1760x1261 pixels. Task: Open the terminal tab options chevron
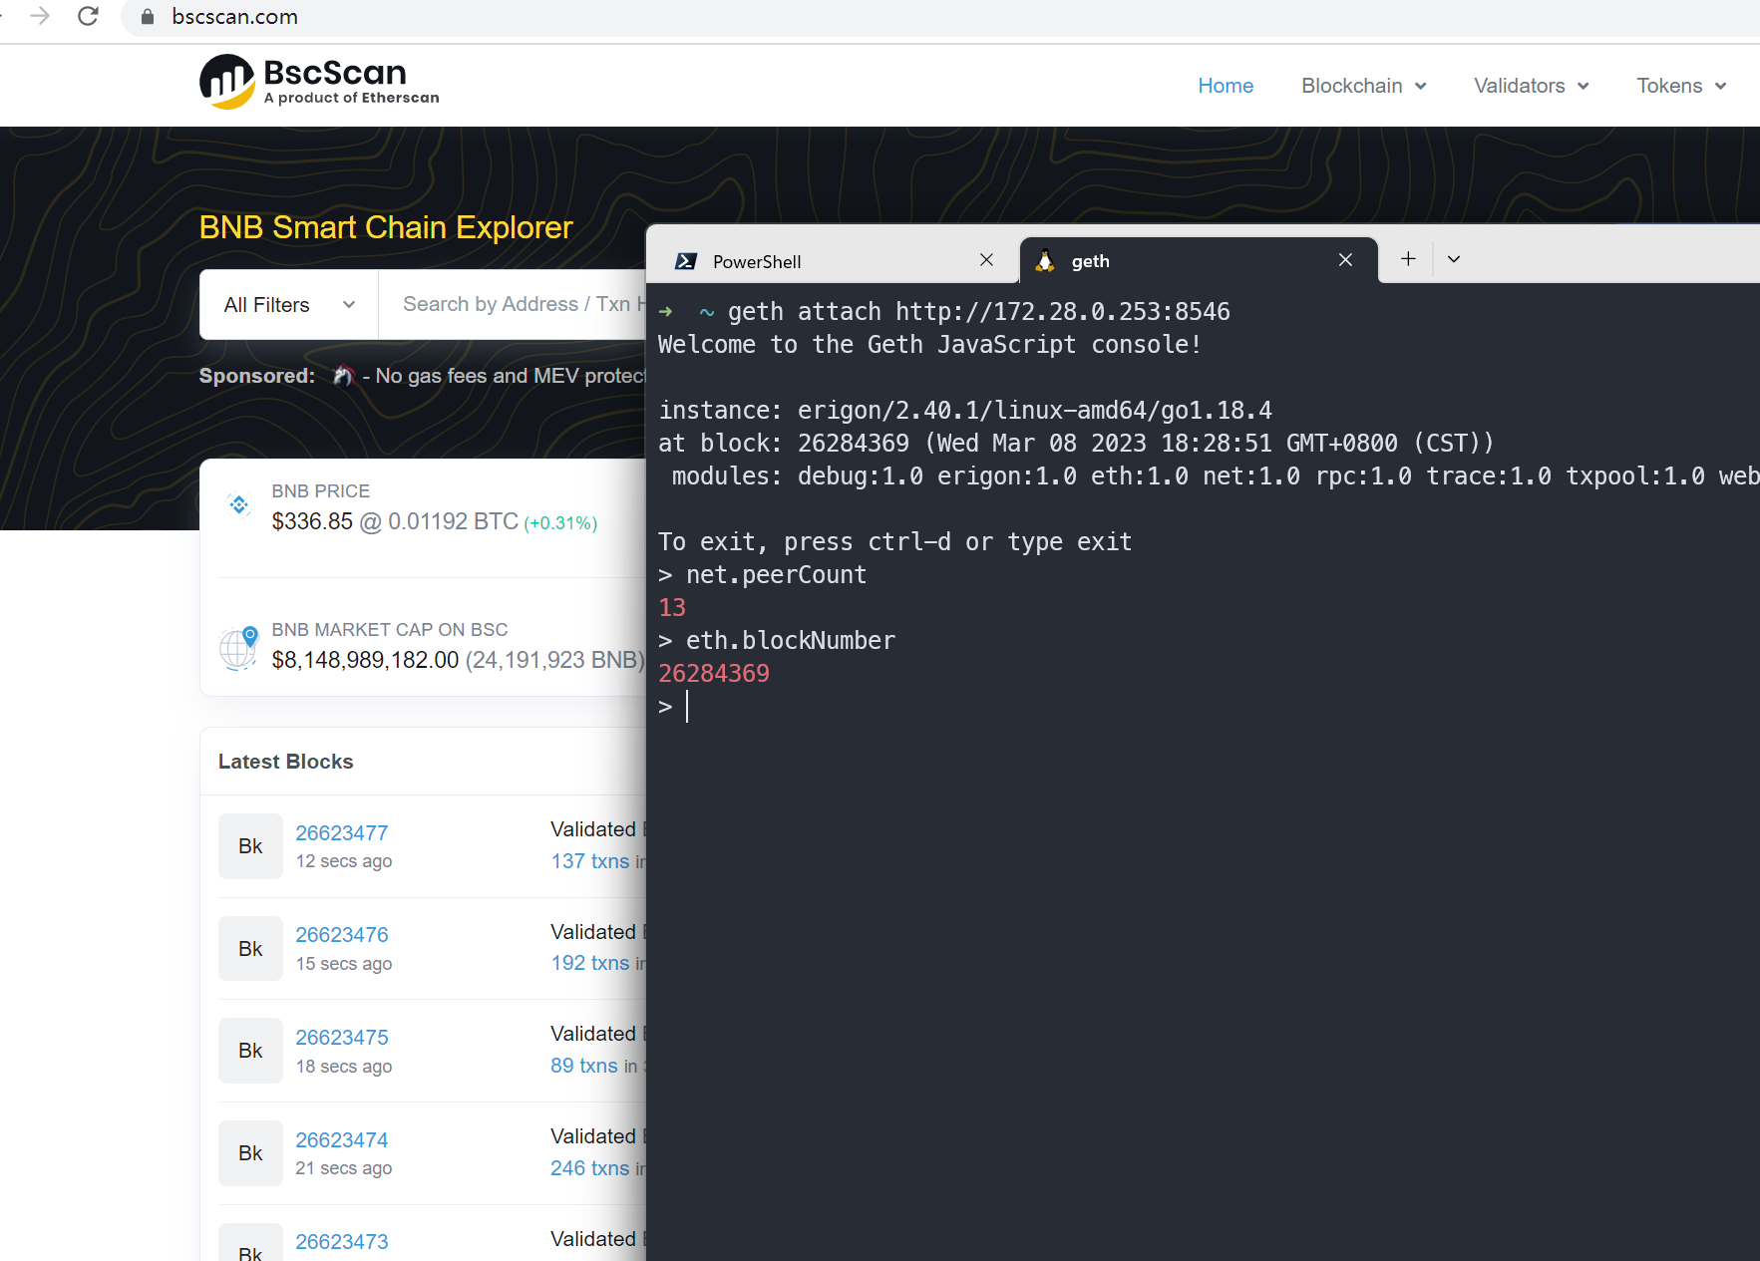tap(1453, 258)
